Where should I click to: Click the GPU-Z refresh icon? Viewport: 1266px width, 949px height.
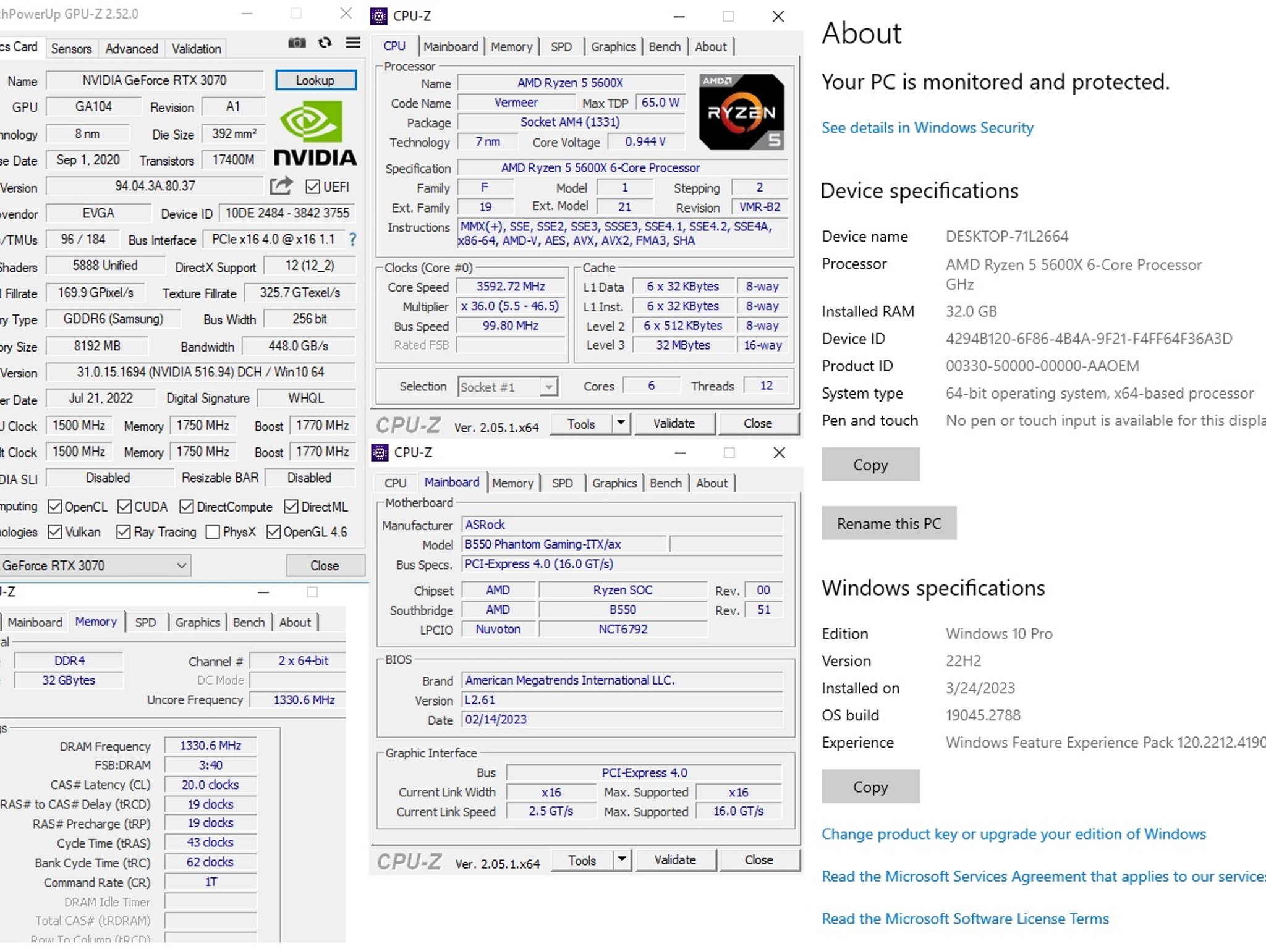(325, 43)
